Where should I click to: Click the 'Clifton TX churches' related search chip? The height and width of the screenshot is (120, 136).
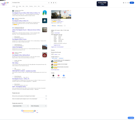pos(39,106)
